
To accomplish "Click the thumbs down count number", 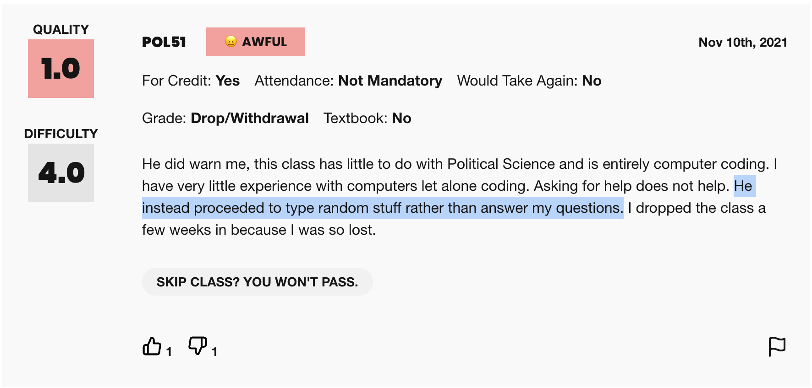I will click(x=214, y=351).
